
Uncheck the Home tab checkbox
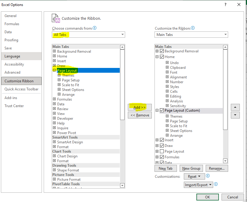click(162, 57)
